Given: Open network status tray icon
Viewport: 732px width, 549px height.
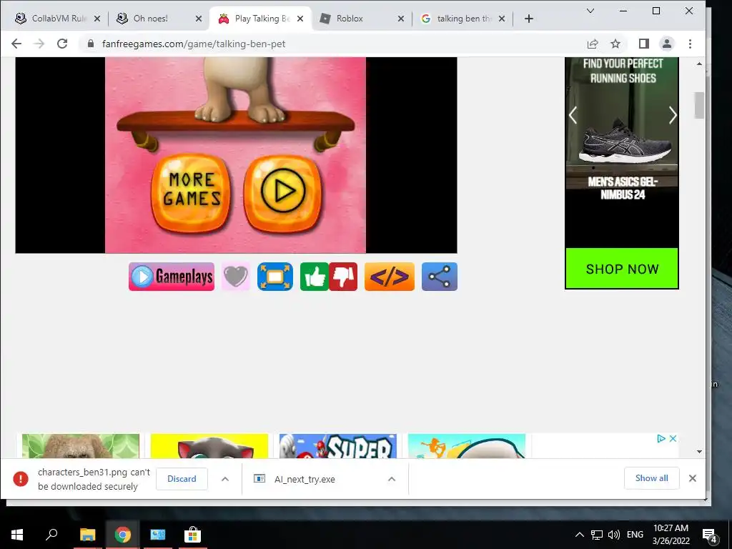Looking at the screenshot, I should click(x=597, y=535).
